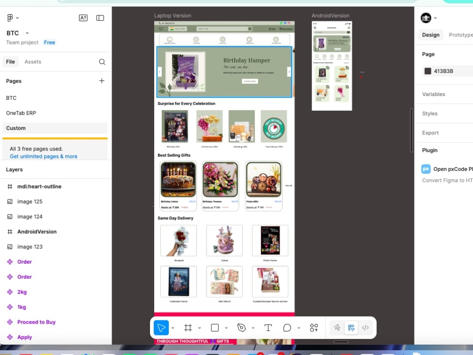Expand the shape tools chevron
Image resolution: width=473 pixels, height=355 pixels.
(226, 328)
